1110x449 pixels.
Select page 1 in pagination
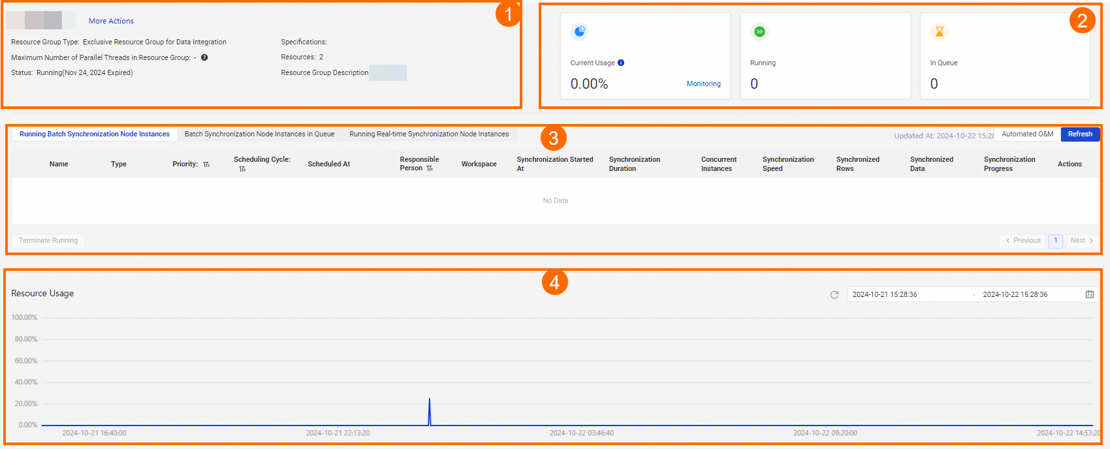[x=1056, y=241]
